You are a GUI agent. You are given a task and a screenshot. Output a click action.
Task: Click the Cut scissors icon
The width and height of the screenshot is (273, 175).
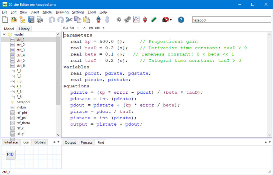coord(69,20)
